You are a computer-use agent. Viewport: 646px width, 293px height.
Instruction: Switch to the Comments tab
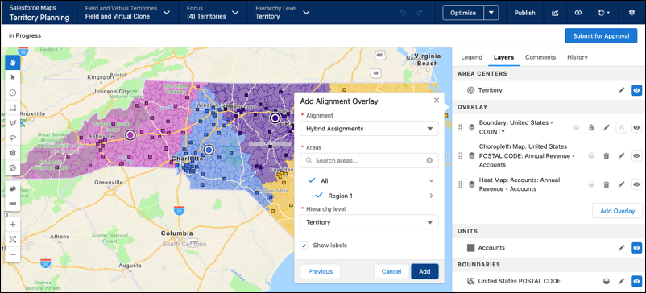[x=540, y=57]
